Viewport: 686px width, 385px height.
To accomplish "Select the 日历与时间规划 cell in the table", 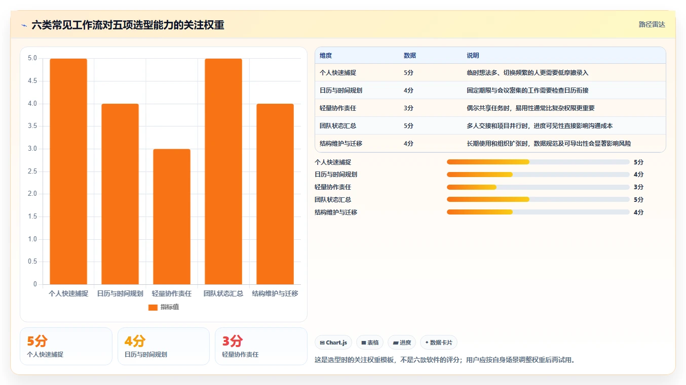I will 341,91.
